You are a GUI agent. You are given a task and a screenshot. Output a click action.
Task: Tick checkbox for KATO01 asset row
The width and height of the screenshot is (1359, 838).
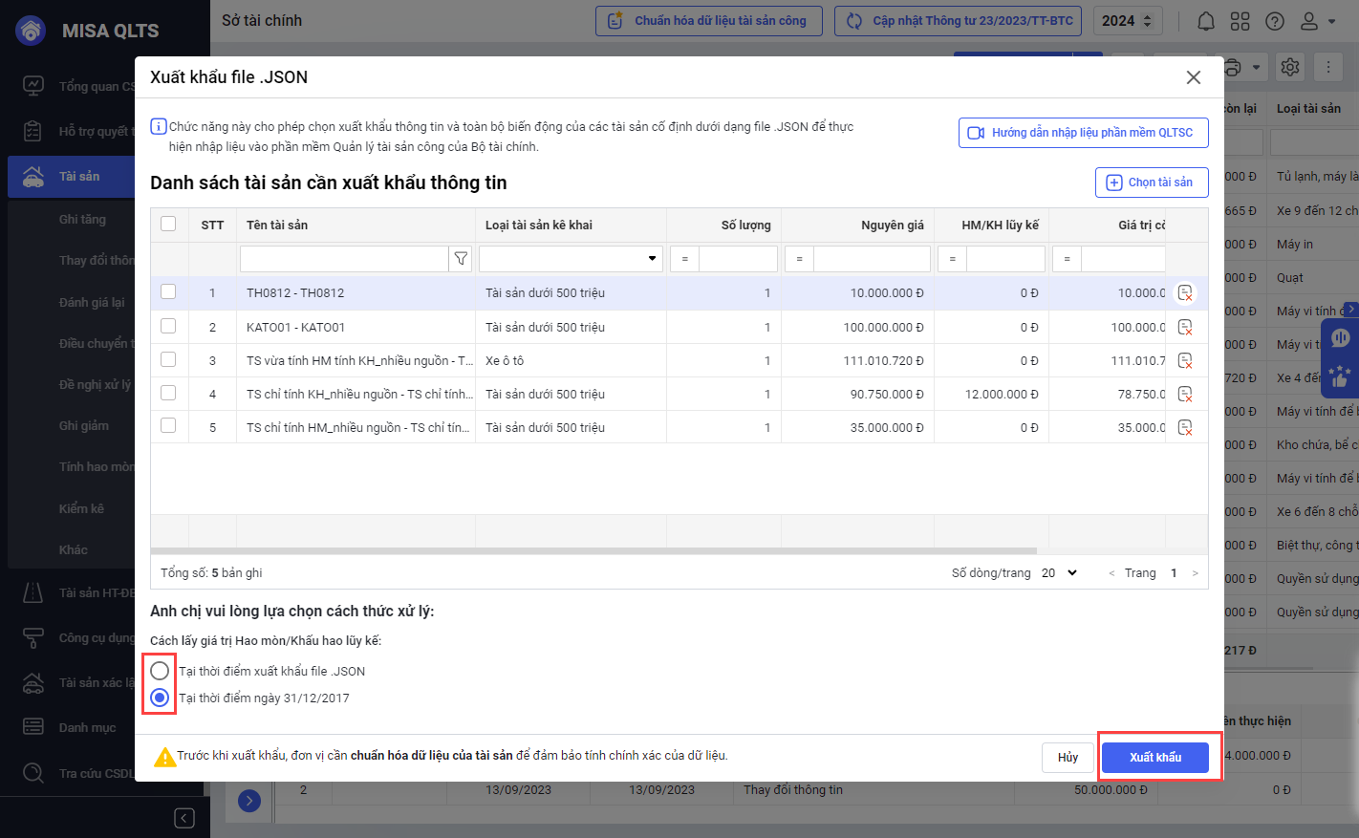[168, 326]
